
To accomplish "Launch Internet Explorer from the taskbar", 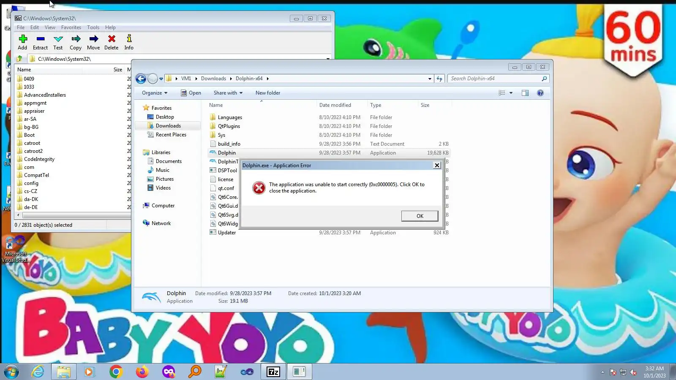I will 38,372.
